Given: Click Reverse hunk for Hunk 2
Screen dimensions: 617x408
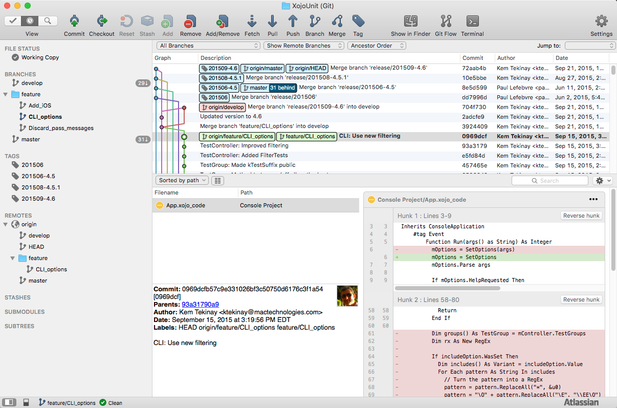Looking at the screenshot, I should coord(581,299).
